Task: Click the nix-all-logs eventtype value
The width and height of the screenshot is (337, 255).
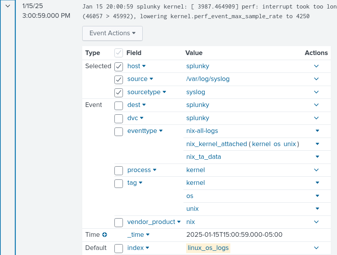Action: tap(202, 131)
